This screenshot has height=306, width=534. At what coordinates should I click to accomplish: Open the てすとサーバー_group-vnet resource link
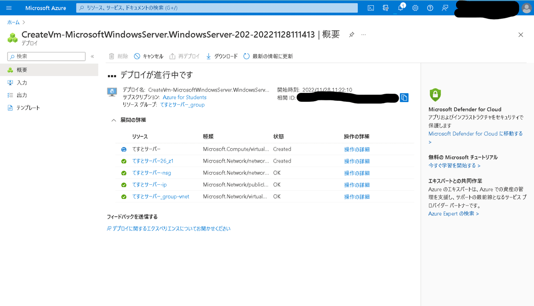[161, 197]
